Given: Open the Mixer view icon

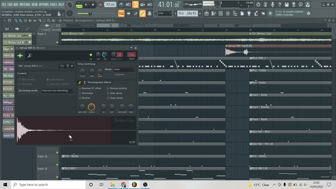Looking at the screenshot, I should pos(228,13).
